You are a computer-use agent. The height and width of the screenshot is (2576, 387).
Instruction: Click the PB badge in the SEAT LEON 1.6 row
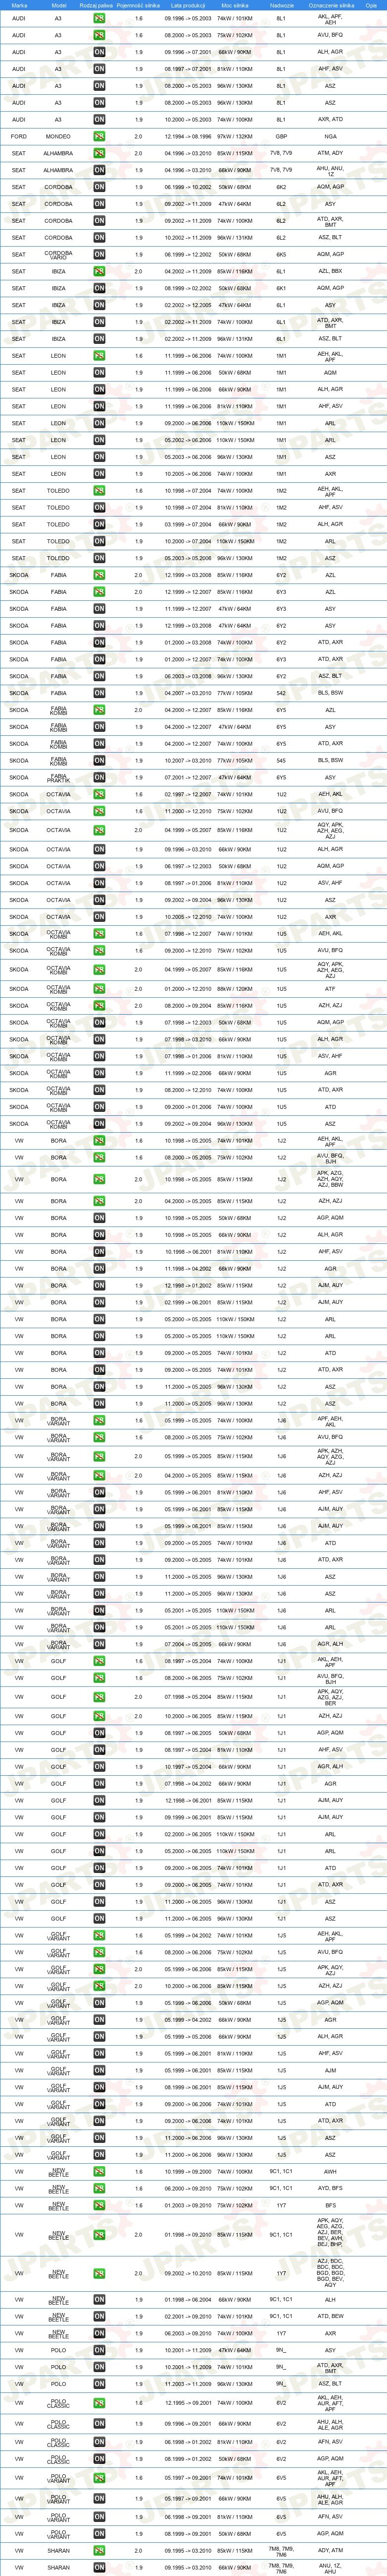click(99, 356)
